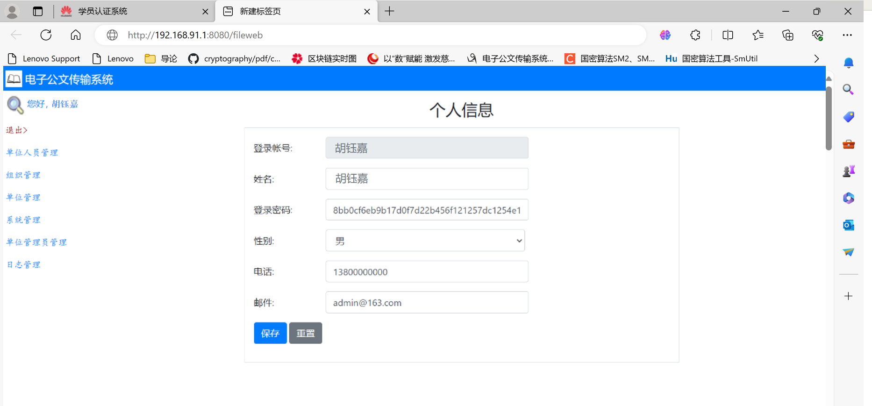Click the Huawei favicon on 学员认证系统 tab
872x406 pixels.
point(66,11)
